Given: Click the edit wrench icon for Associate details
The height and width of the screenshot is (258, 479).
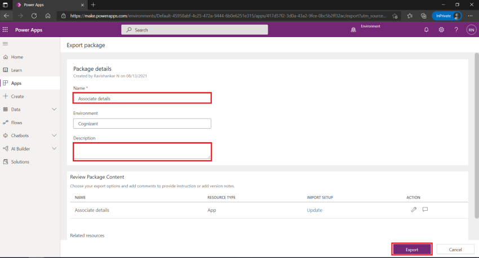Looking at the screenshot, I should 414,210.
